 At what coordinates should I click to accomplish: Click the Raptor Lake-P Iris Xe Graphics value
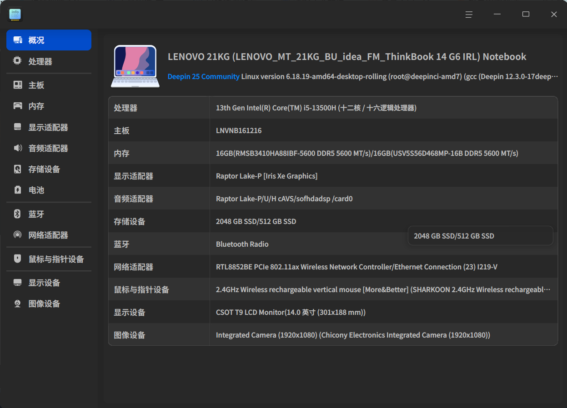266,176
